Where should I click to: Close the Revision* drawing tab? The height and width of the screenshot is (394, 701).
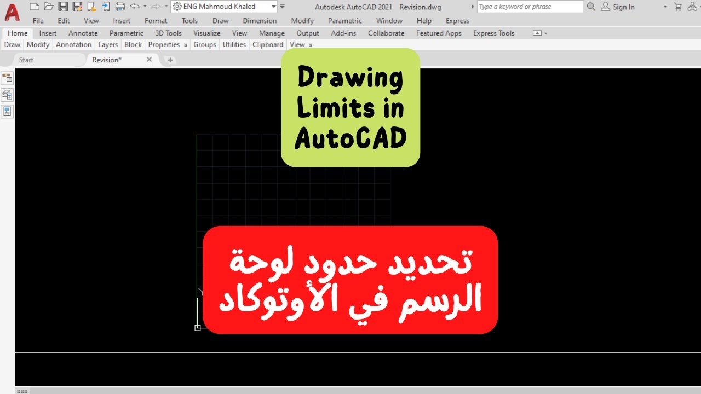pos(148,59)
